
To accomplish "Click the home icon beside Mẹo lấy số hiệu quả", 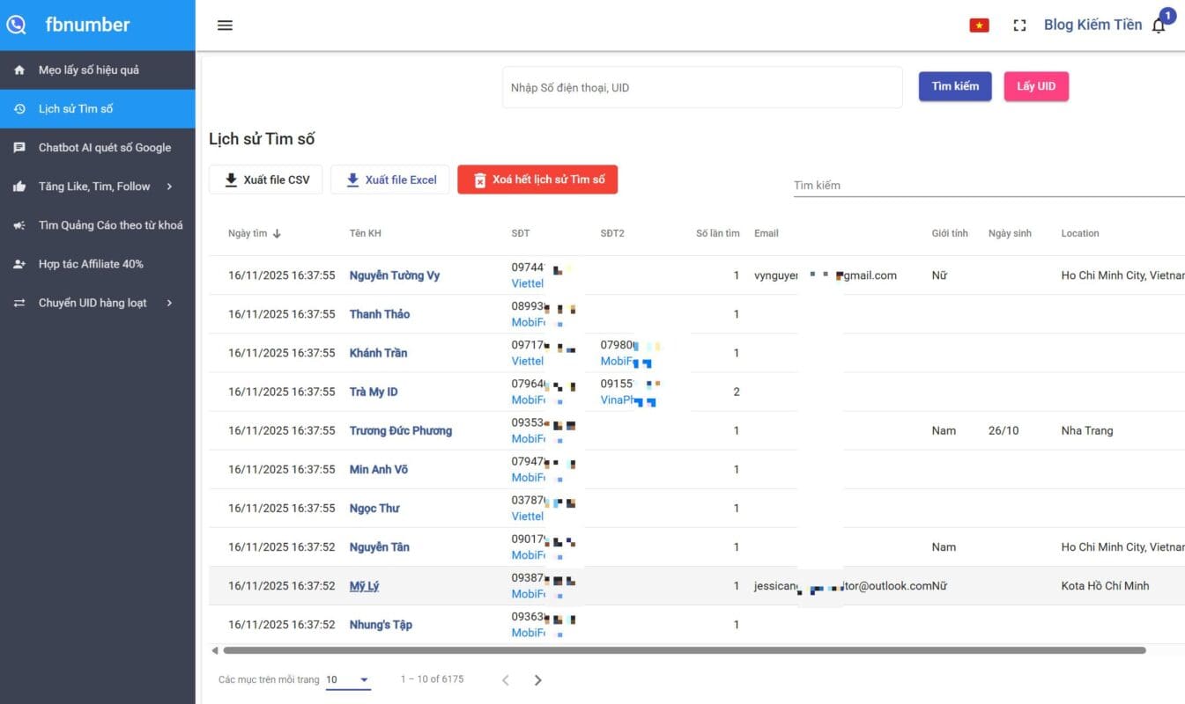I will [x=19, y=70].
